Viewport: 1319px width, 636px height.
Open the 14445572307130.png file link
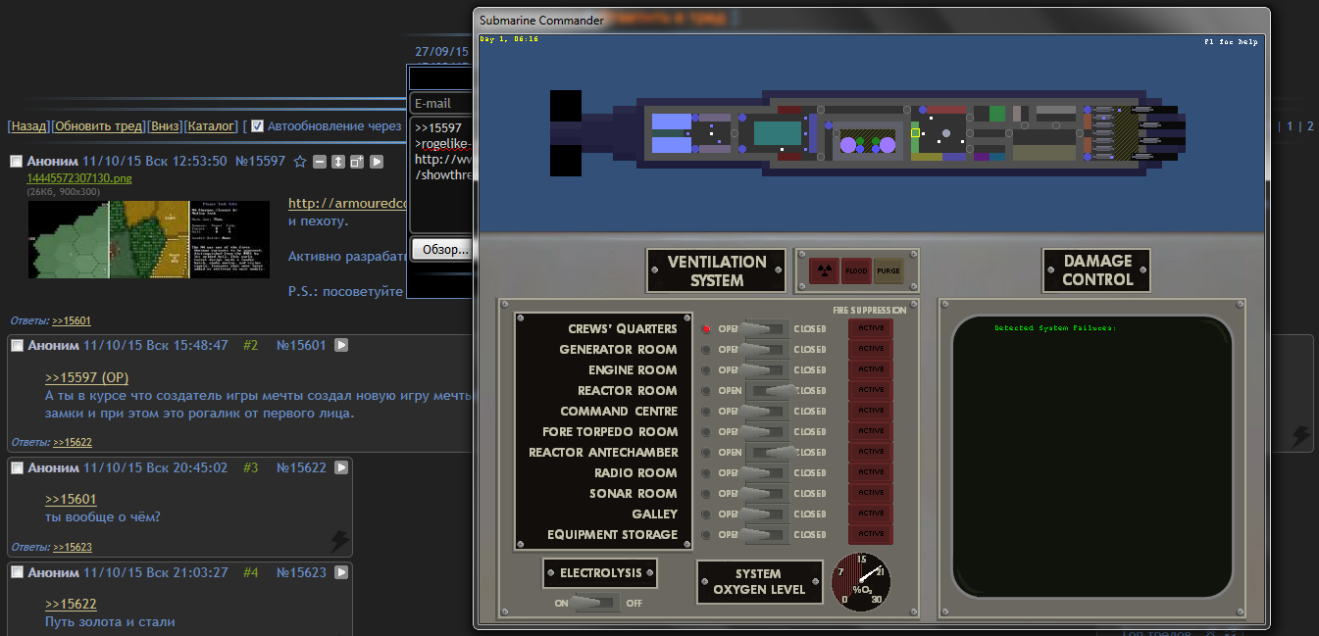79,178
